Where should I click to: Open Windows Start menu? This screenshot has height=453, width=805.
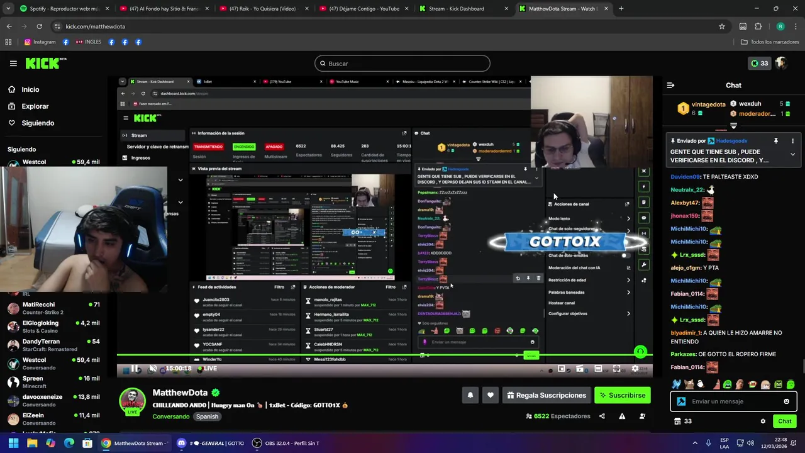tap(13, 443)
